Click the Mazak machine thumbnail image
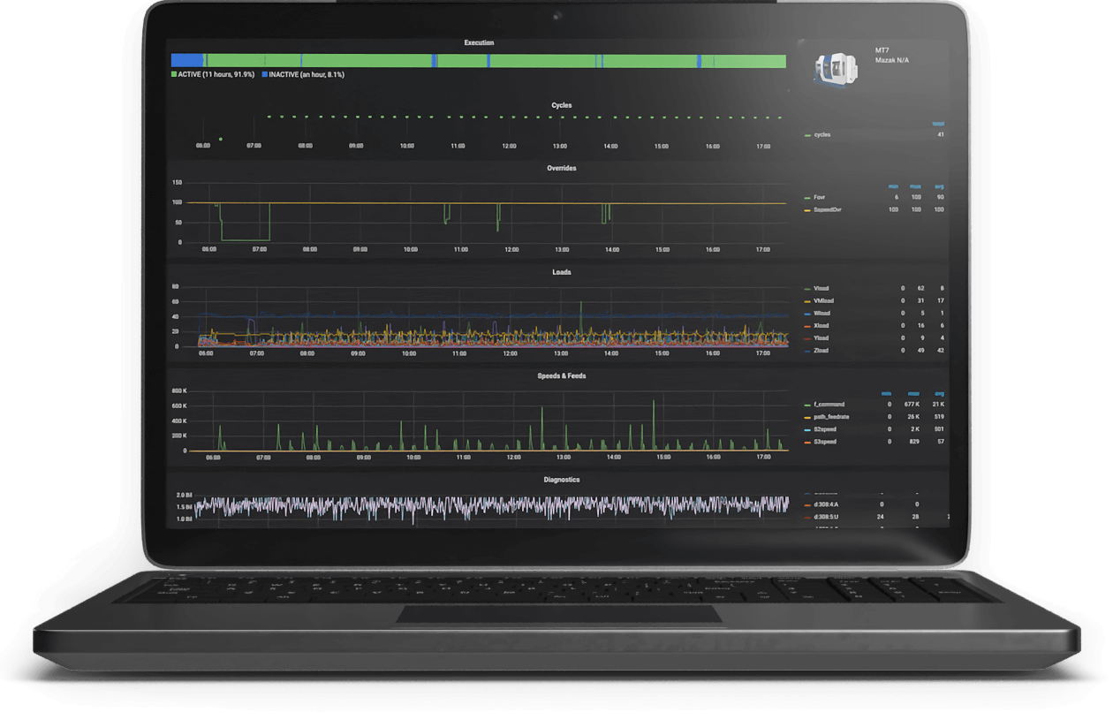This screenshot has width=1113, height=720. [x=833, y=69]
